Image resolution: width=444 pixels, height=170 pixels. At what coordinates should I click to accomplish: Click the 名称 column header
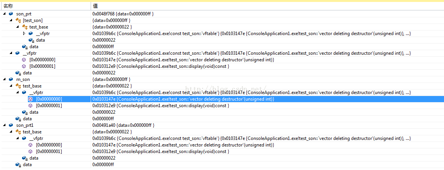tap(46, 6)
